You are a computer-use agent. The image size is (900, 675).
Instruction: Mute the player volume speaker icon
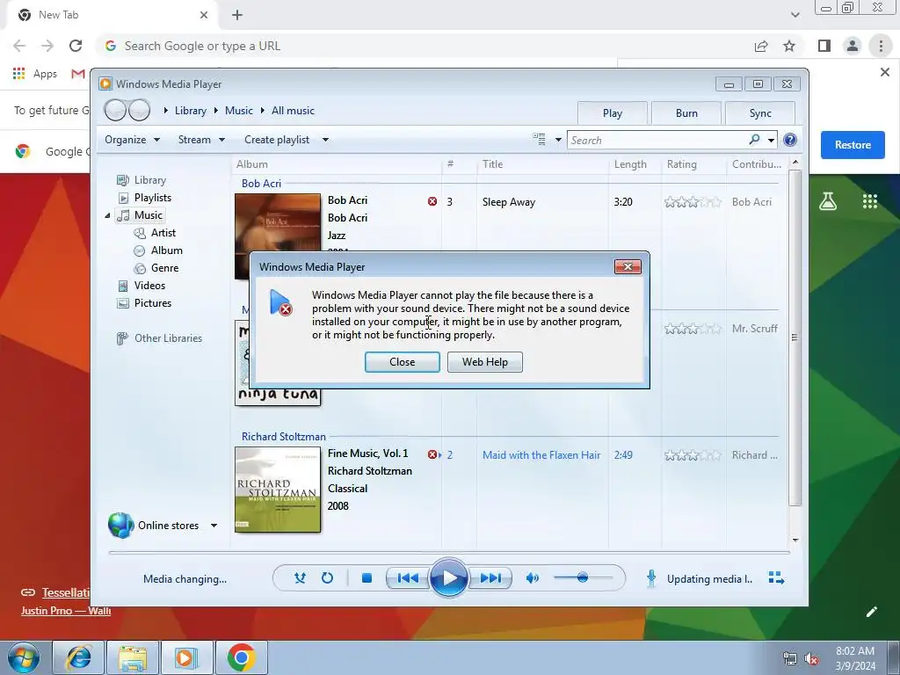click(532, 578)
